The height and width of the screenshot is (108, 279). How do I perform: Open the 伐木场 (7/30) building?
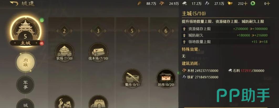pyautogui.click(x=98, y=52)
